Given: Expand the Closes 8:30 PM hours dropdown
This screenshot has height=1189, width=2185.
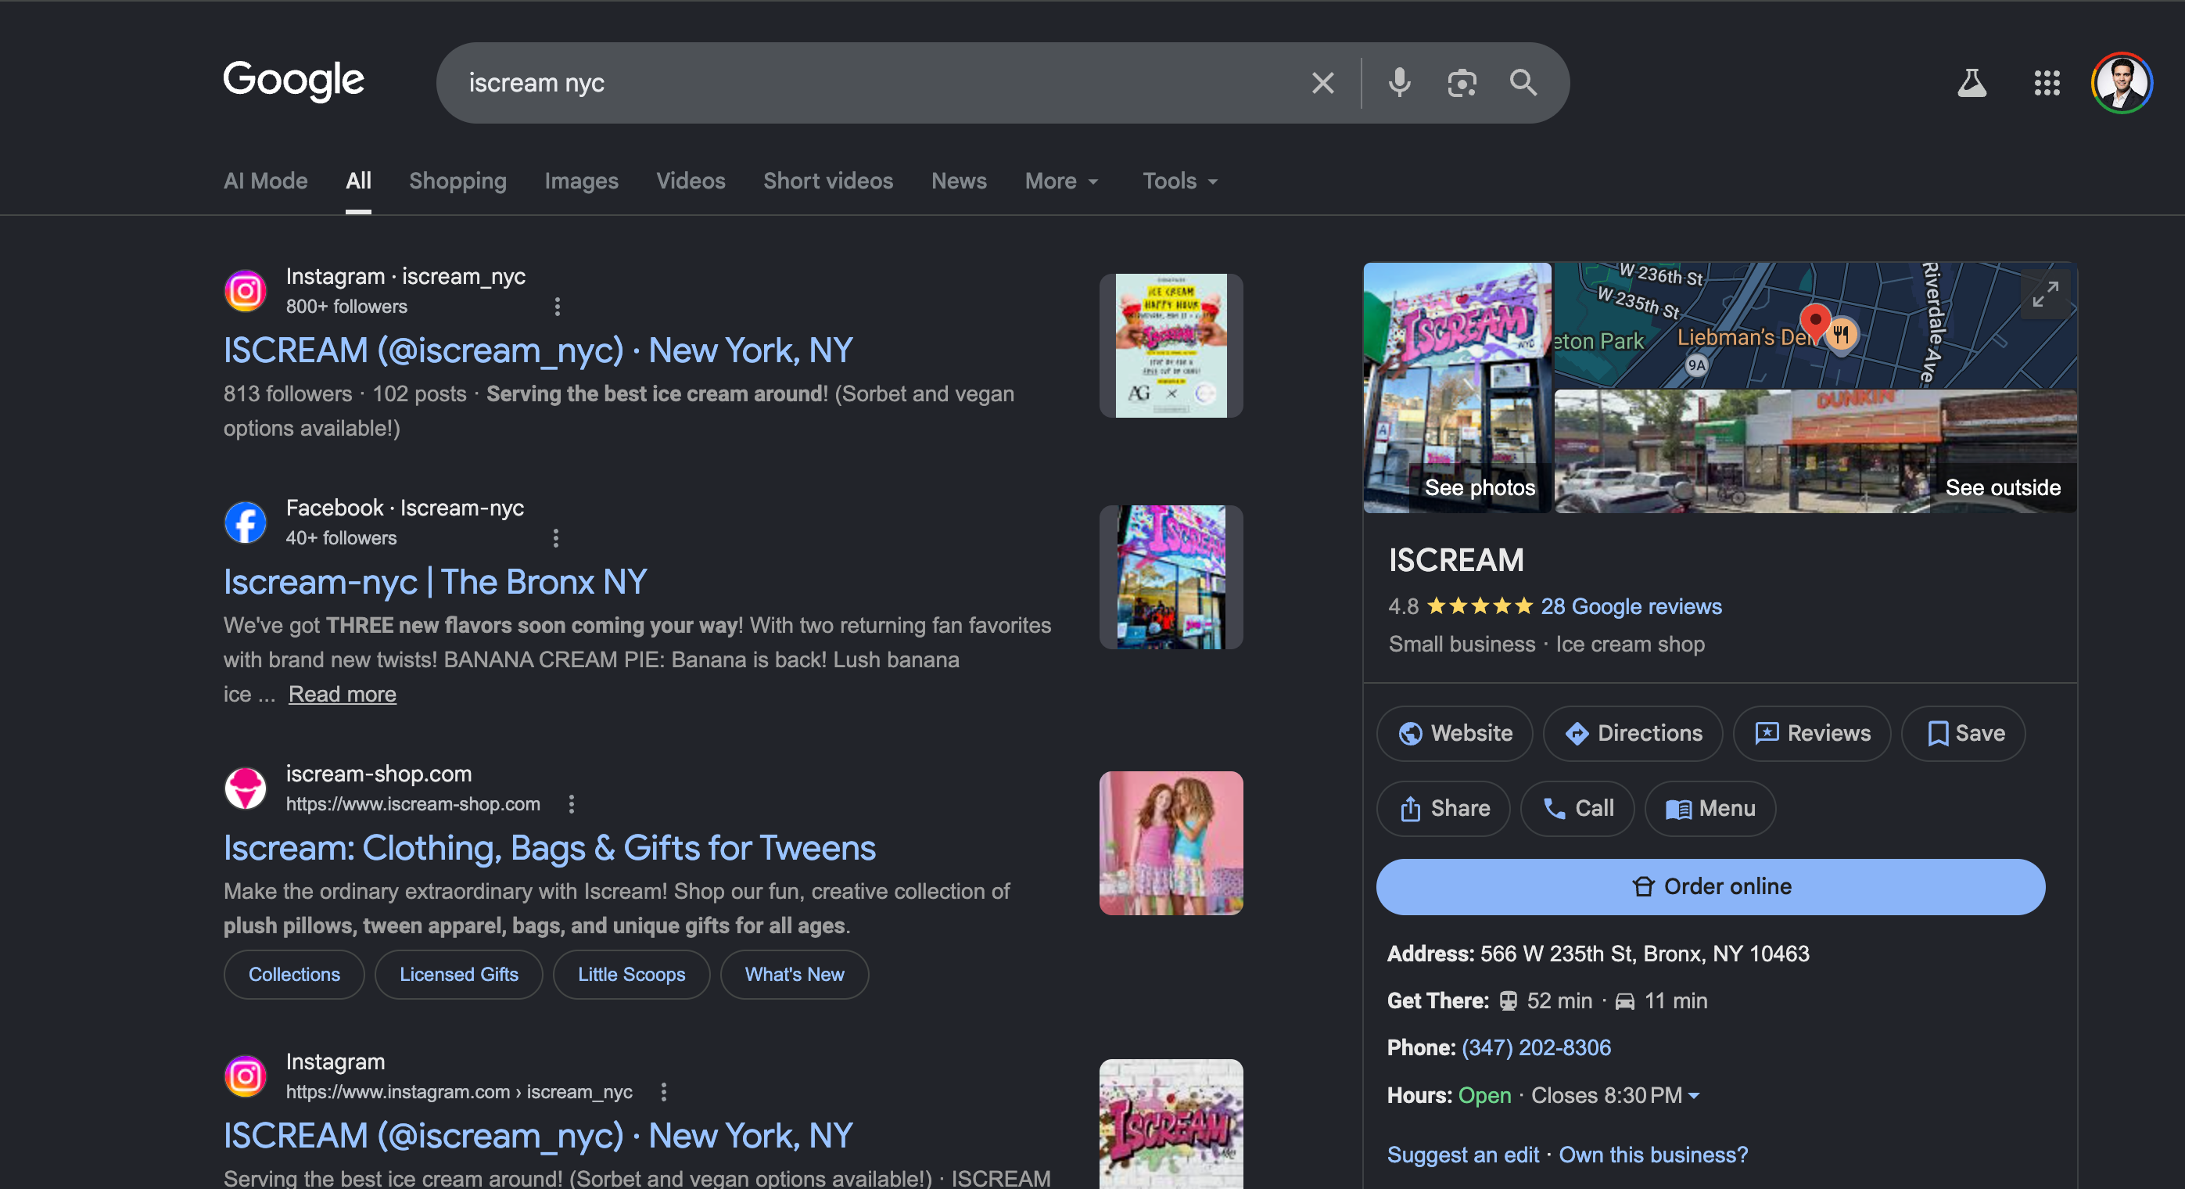Looking at the screenshot, I should 1615,1096.
